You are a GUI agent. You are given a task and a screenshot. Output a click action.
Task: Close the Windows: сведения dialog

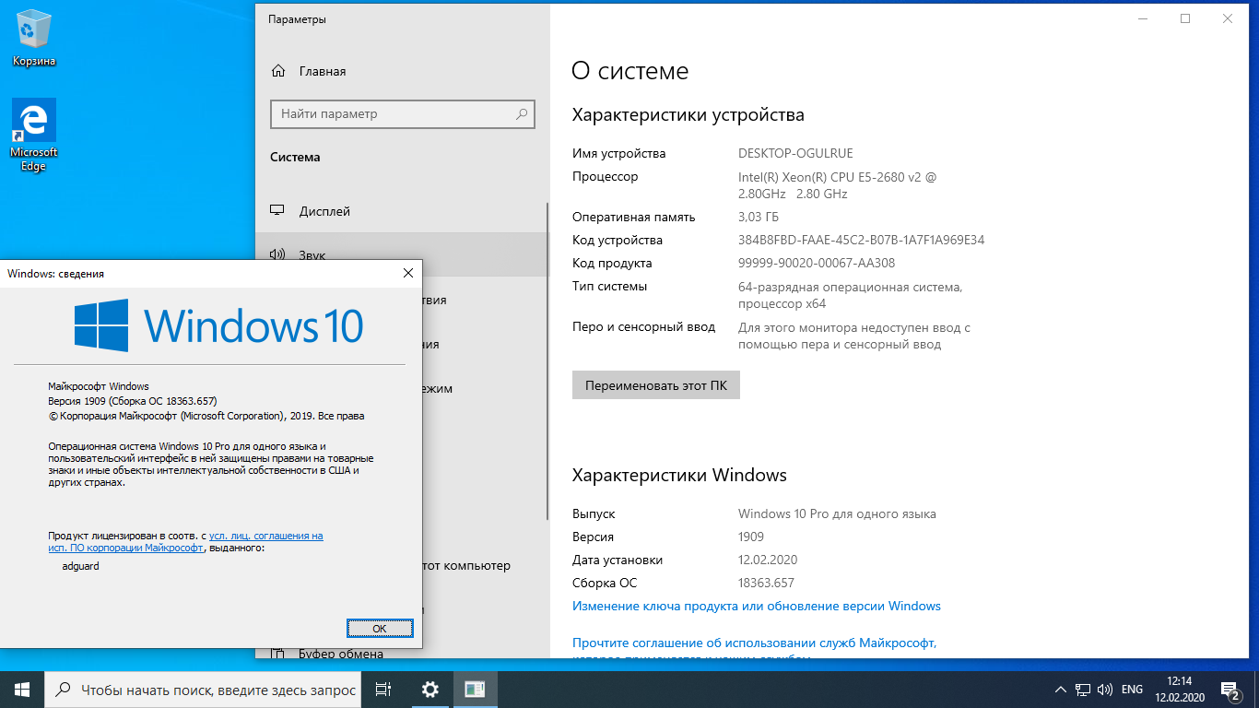pos(408,274)
